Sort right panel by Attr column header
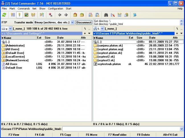This screenshot has height=138, width=185. click(x=178, y=38)
